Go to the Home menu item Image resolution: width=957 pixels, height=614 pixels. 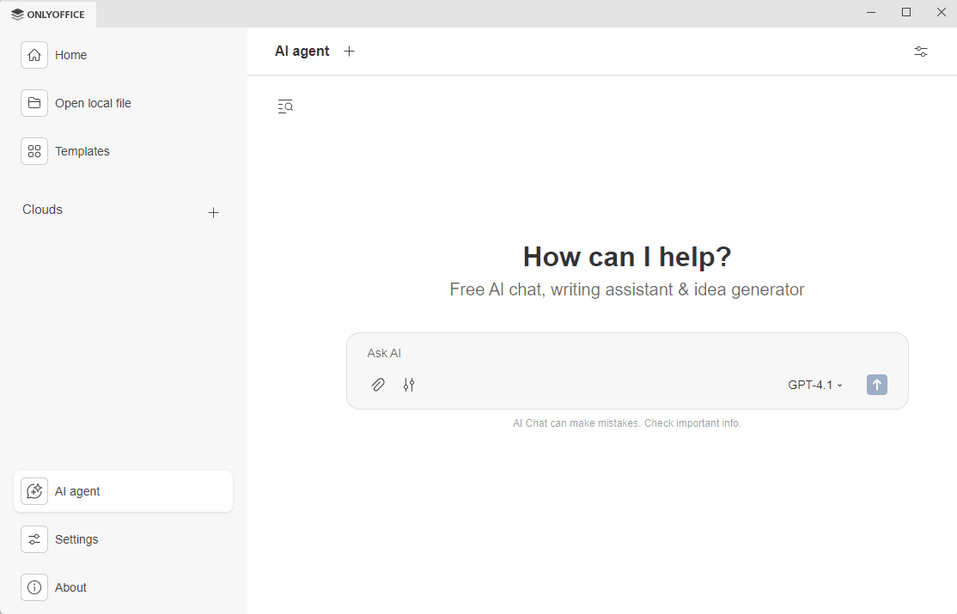pyautogui.click(x=70, y=55)
